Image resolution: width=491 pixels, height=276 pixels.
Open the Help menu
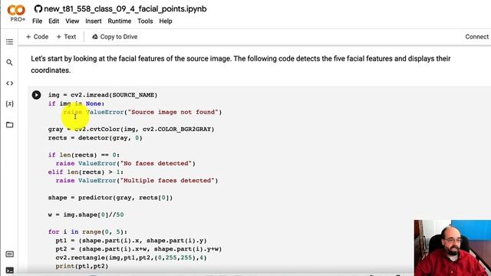166,21
